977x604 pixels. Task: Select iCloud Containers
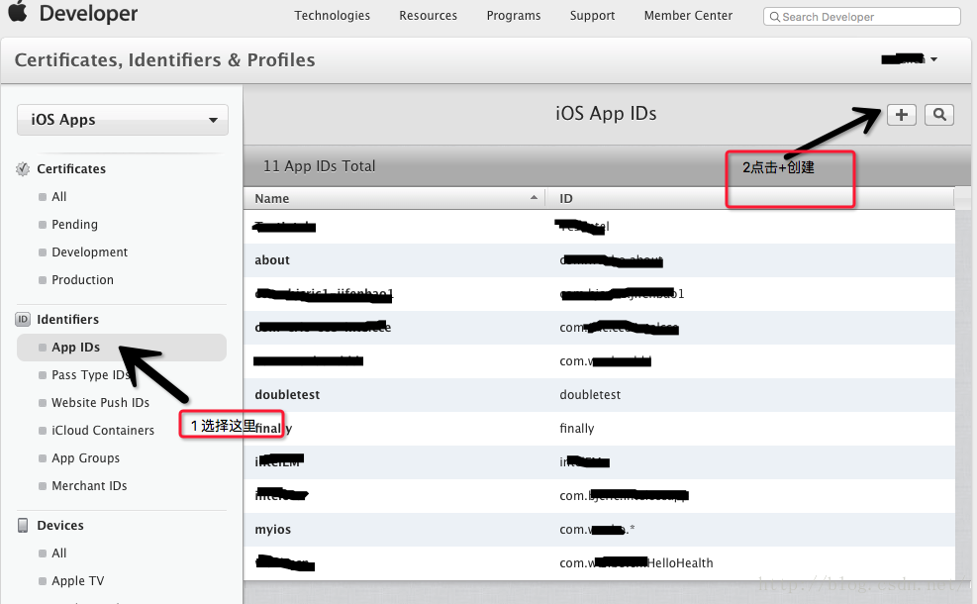pyautogui.click(x=103, y=431)
